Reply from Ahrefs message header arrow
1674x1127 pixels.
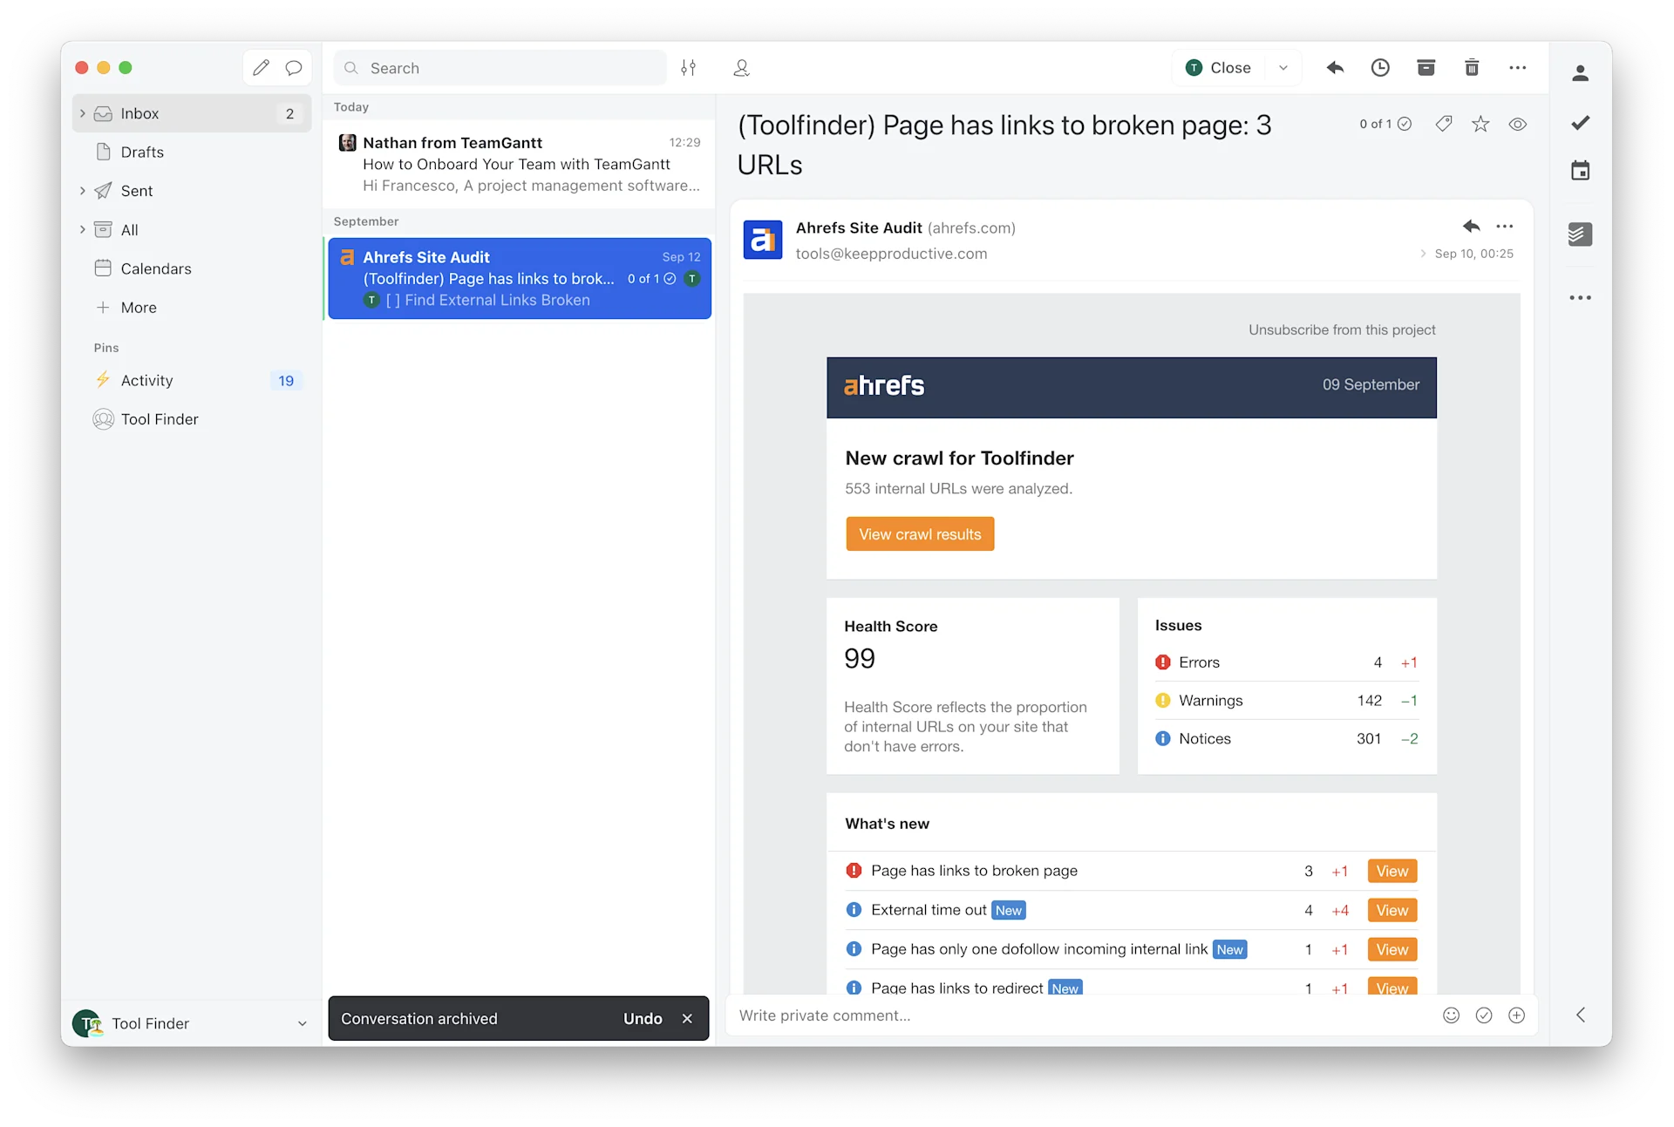[x=1472, y=227]
